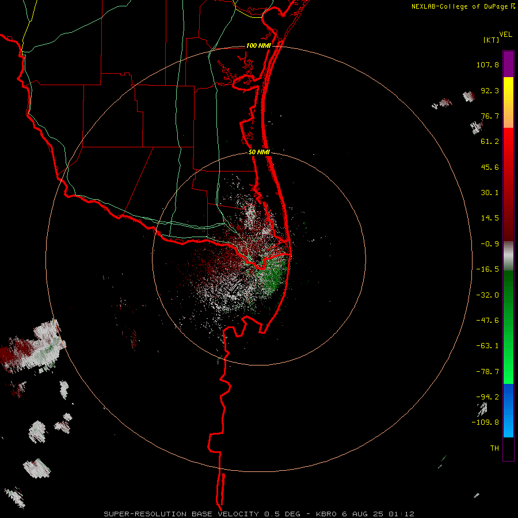Click the TH legend label
This screenshot has height=518, width=518.
[494, 448]
